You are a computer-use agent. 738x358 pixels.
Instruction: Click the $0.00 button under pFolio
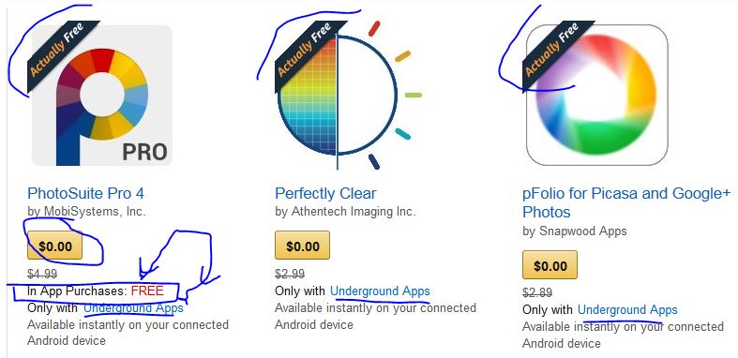pyautogui.click(x=550, y=265)
